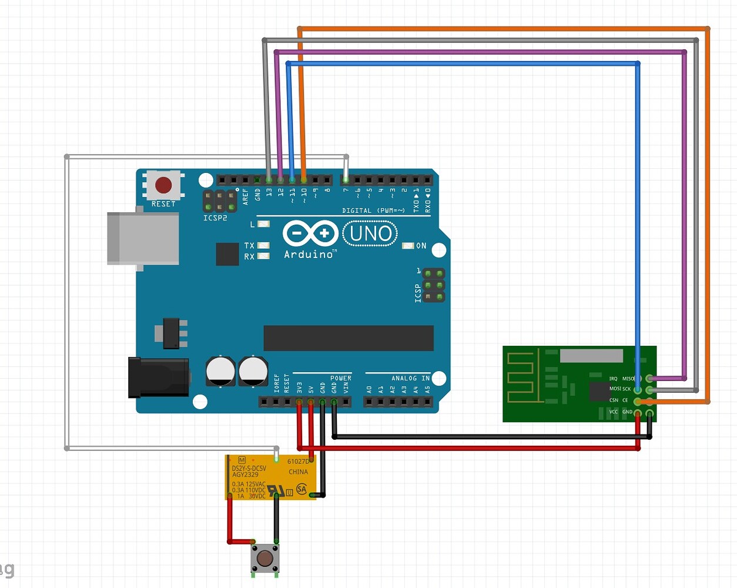Select the SCK pin on the radio module
The image size is (737, 588).
649,389
